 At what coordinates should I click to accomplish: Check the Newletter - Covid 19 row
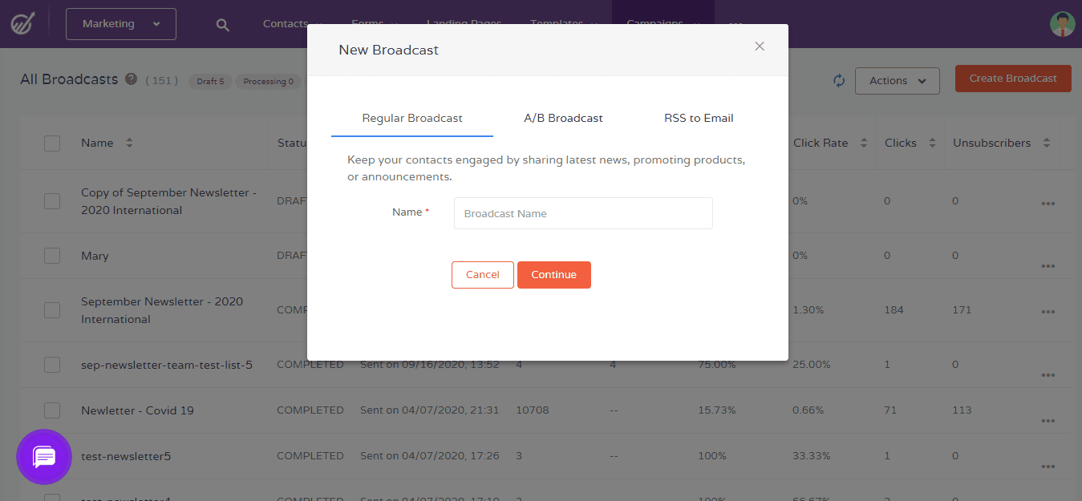click(x=52, y=410)
